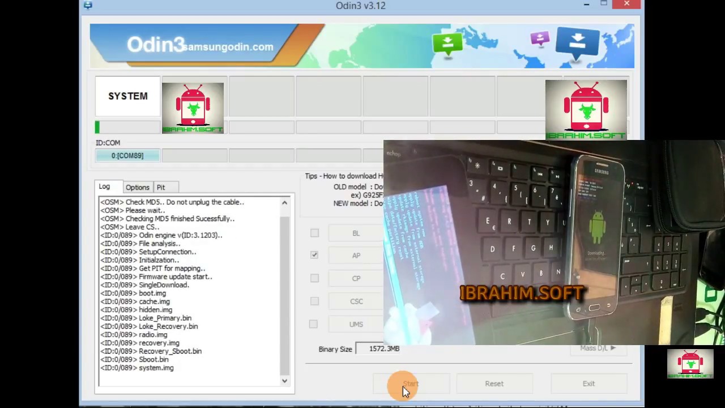Viewport: 725px width, 408px height.
Task: Switch to the Log tab
Action: tap(108, 186)
